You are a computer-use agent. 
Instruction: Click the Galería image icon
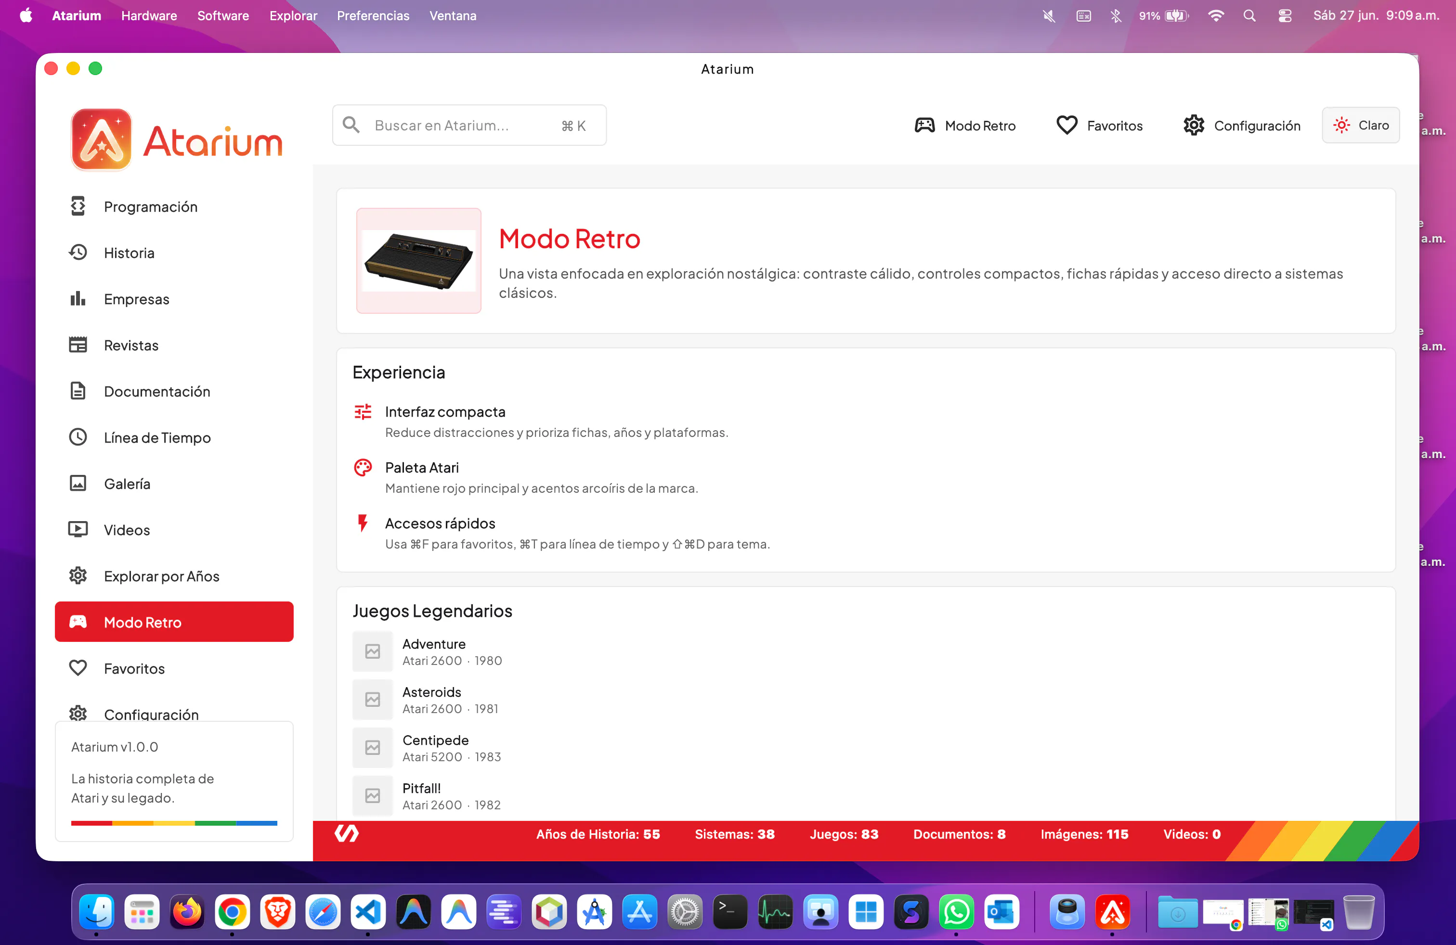[78, 484]
